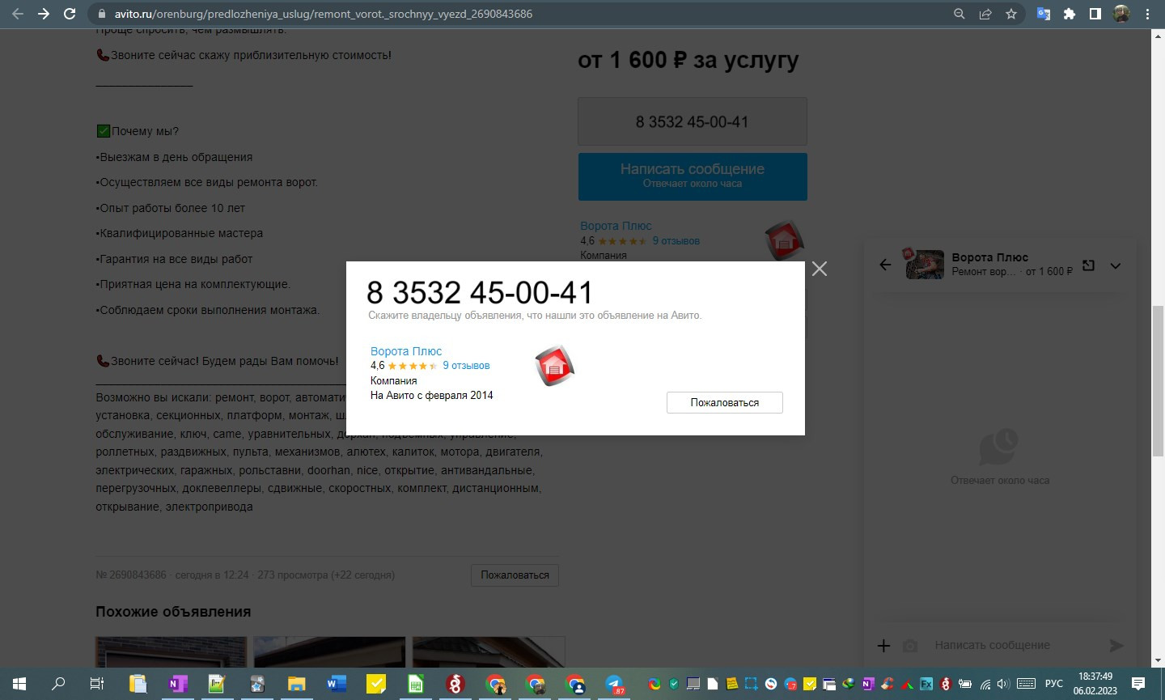Click the address bar with the Avito URL
The height and width of the screenshot is (700, 1165).
(x=518, y=14)
